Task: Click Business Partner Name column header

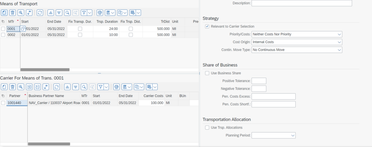Action: click(x=53, y=96)
